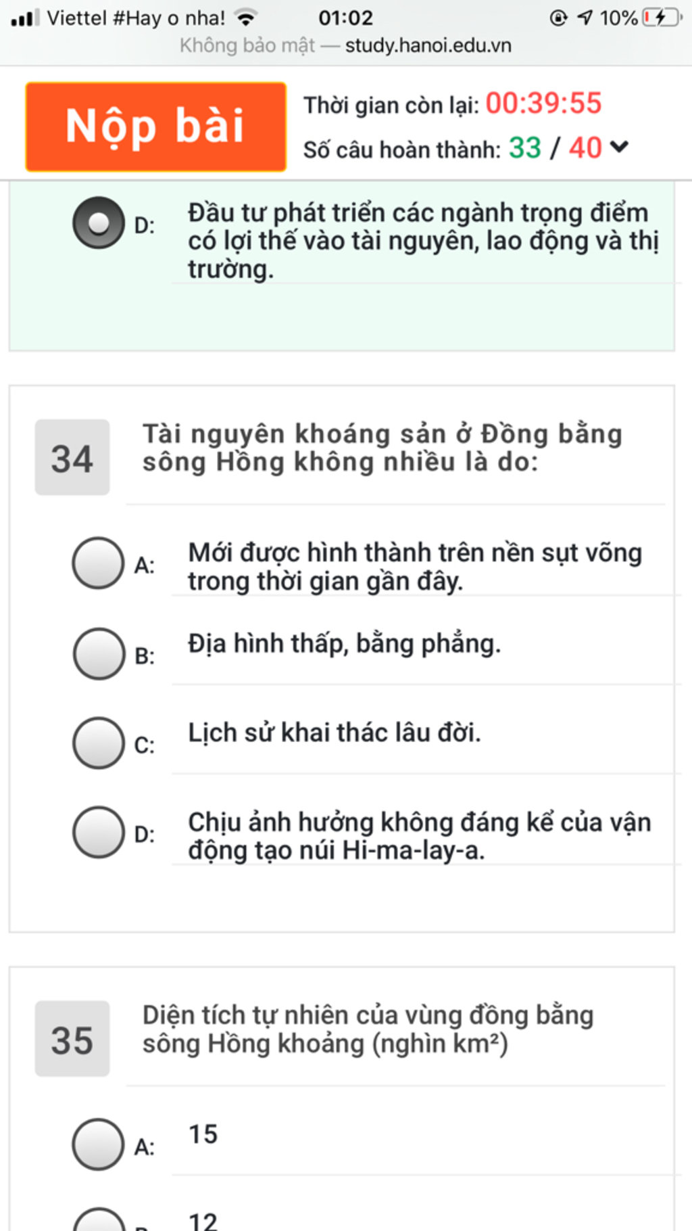Select answer B Địa hình thấp, bằng phẳng
This screenshot has height=1231, width=692.
pyautogui.click(x=99, y=653)
